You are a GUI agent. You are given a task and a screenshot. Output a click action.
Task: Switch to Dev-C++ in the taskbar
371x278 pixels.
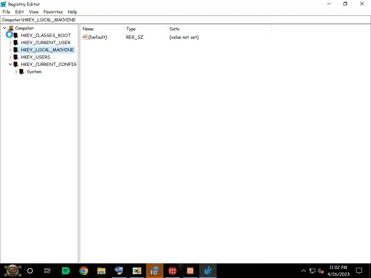click(x=172, y=271)
